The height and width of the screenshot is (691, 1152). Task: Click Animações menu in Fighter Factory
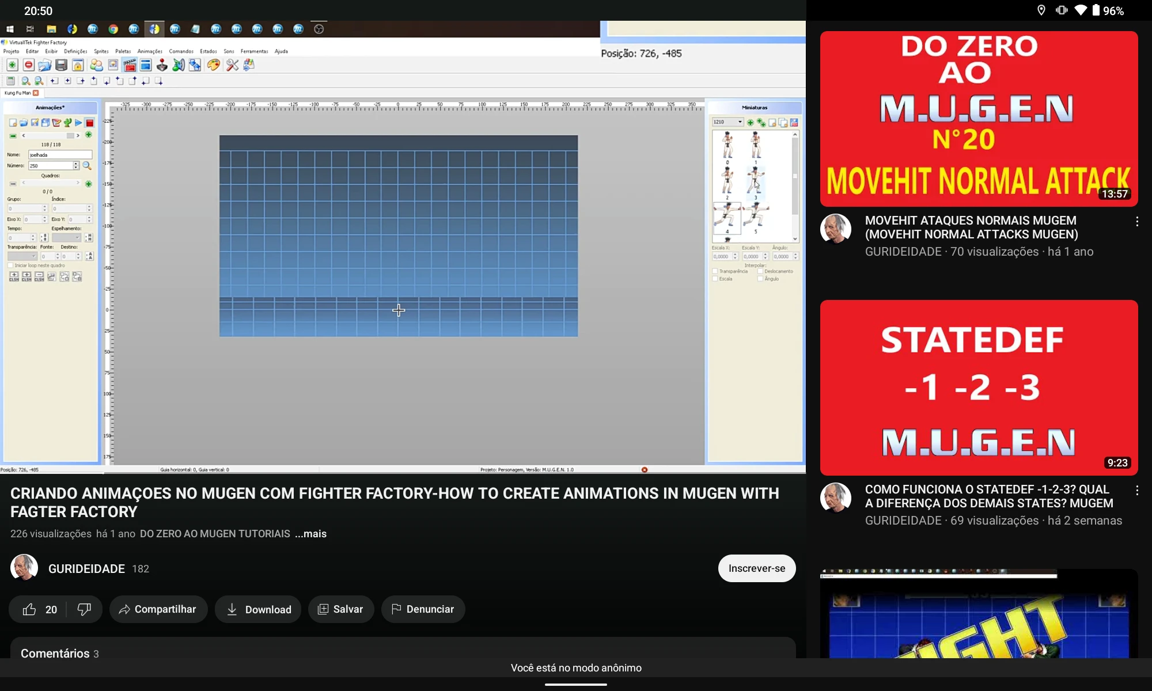150,51
